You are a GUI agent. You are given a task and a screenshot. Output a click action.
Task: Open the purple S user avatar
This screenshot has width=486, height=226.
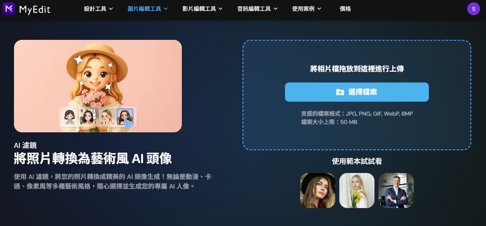coord(473,8)
